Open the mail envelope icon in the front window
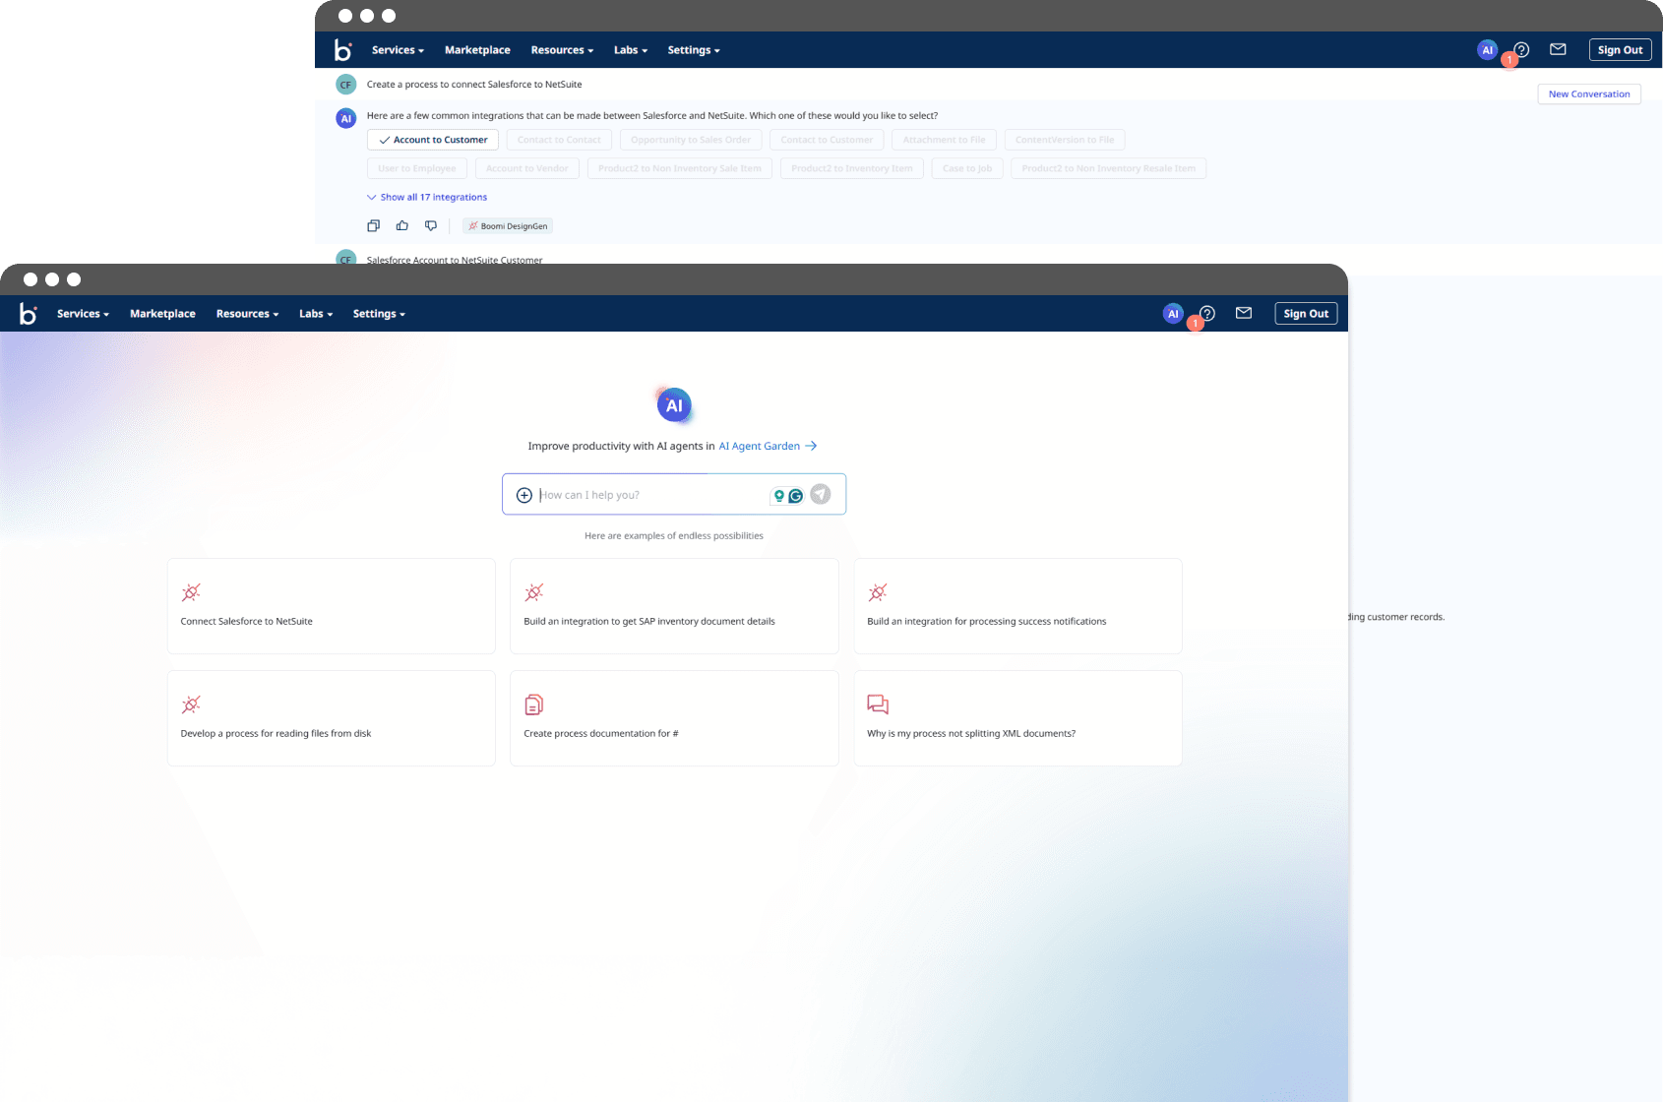1663x1102 pixels. (1244, 314)
